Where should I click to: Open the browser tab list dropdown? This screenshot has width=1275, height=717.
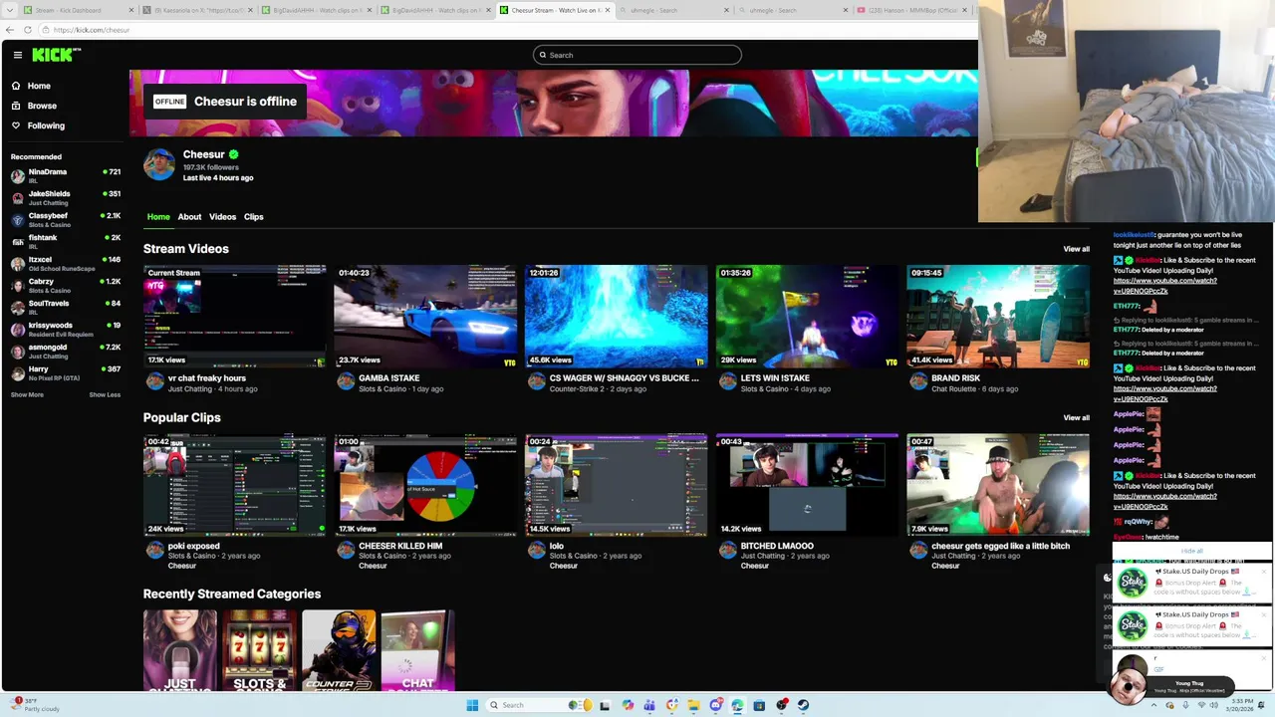[9, 10]
